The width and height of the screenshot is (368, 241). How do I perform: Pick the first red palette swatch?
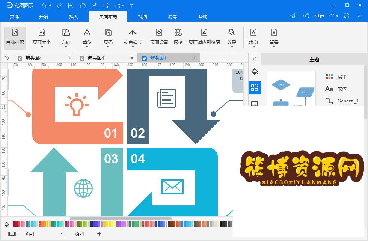[14, 224]
